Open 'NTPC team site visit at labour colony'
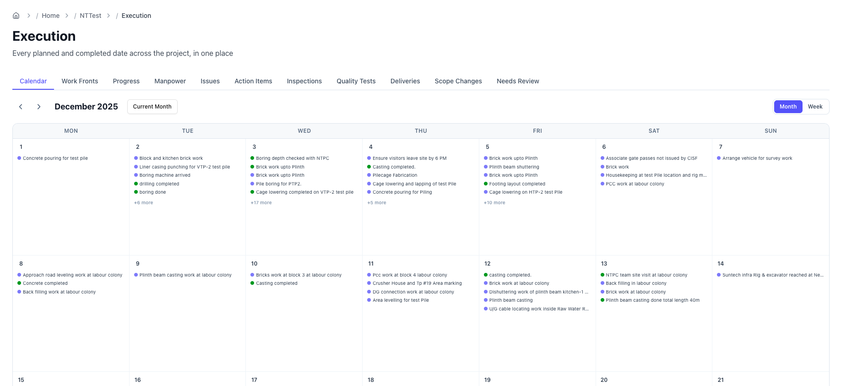Screen dimensions: 841x386 pyautogui.click(x=644, y=275)
